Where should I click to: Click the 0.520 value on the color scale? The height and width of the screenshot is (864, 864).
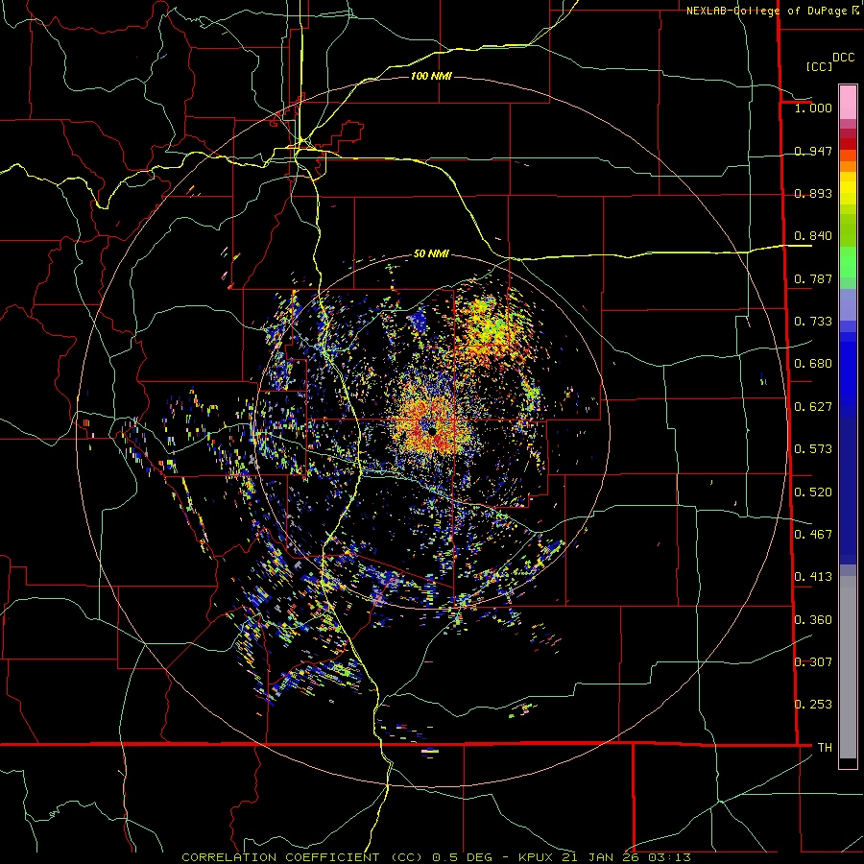(x=813, y=492)
